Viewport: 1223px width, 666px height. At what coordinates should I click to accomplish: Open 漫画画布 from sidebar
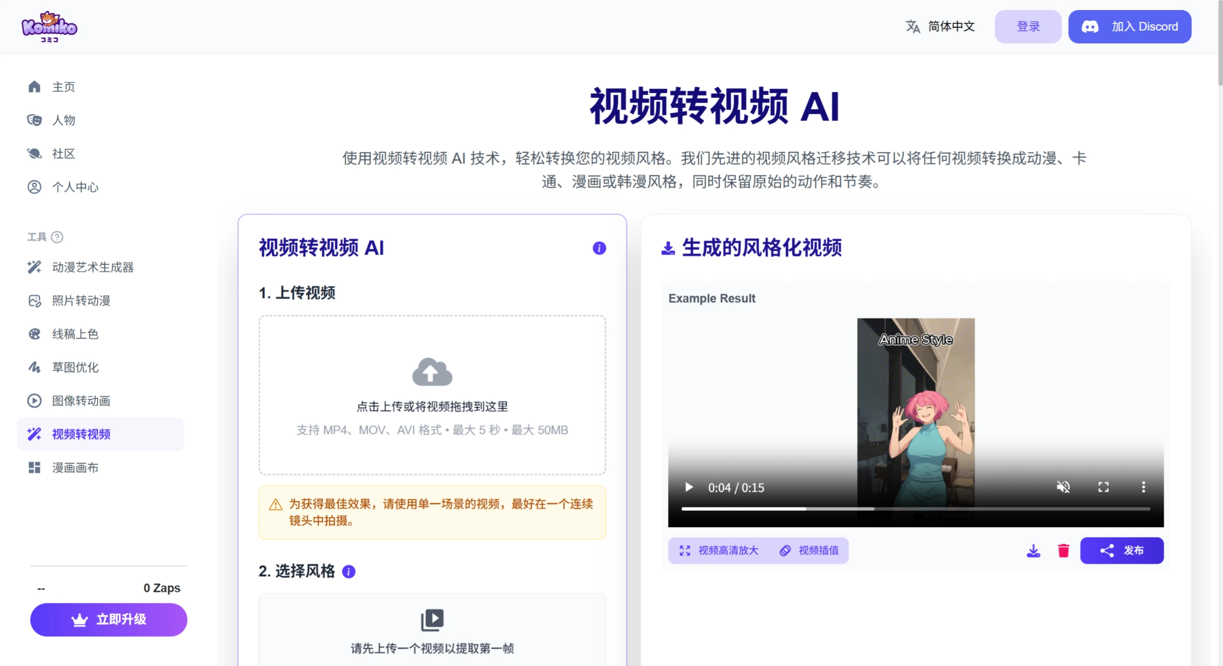tap(75, 467)
